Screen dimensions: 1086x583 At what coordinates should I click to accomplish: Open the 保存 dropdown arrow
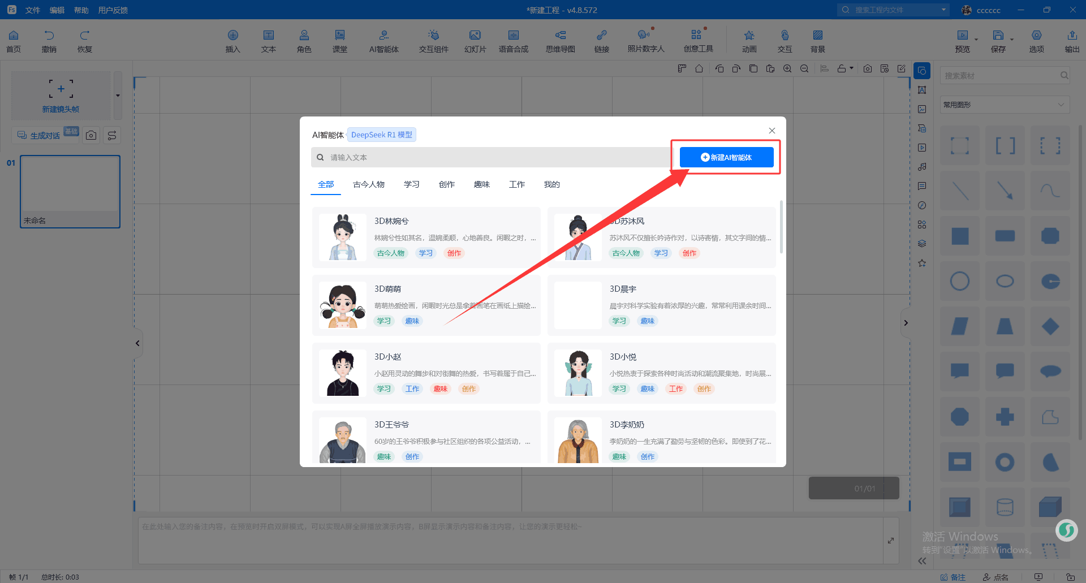[1012, 40]
